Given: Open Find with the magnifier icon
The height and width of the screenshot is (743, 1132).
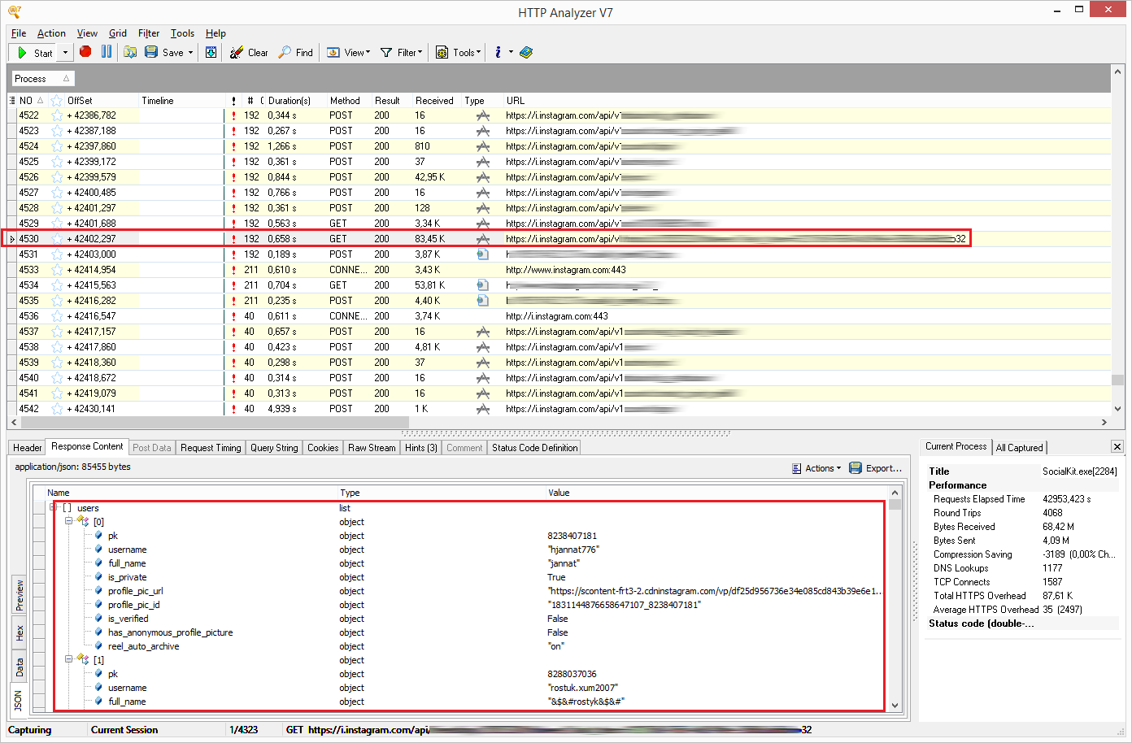Looking at the screenshot, I should [285, 52].
